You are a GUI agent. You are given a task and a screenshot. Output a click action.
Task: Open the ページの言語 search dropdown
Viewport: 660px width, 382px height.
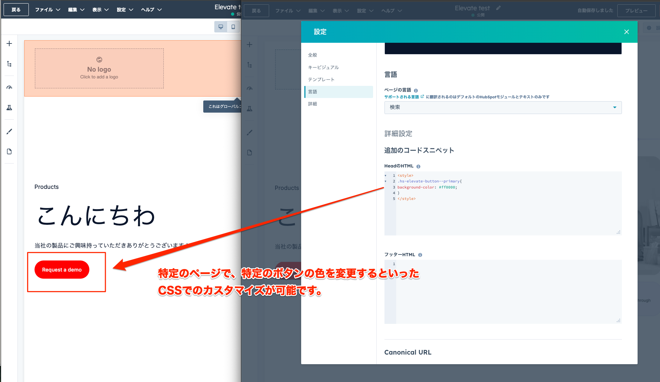click(x=503, y=107)
